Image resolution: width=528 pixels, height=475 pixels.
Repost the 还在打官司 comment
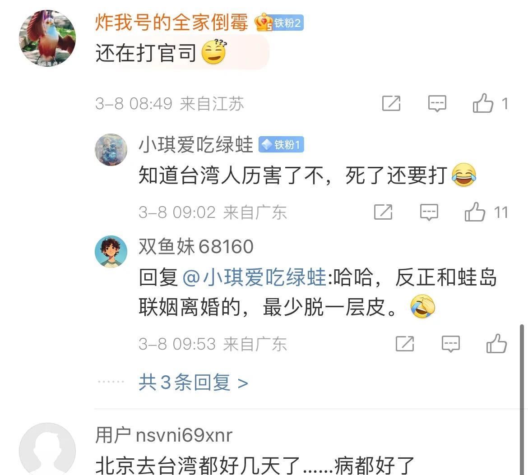pyautogui.click(x=391, y=103)
